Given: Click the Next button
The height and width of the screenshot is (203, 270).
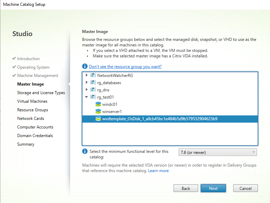Looking at the screenshot, I should tap(213, 188).
